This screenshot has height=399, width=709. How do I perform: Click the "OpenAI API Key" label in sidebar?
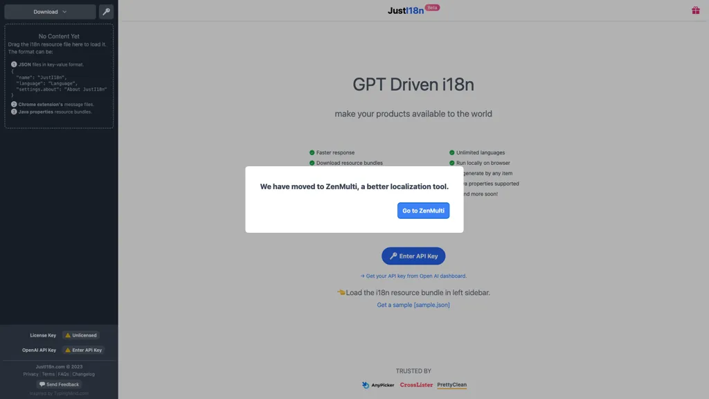click(x=39, y=350)
